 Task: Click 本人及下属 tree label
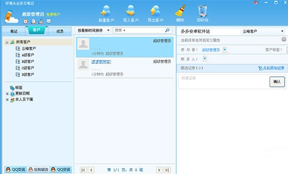[24, 100]
